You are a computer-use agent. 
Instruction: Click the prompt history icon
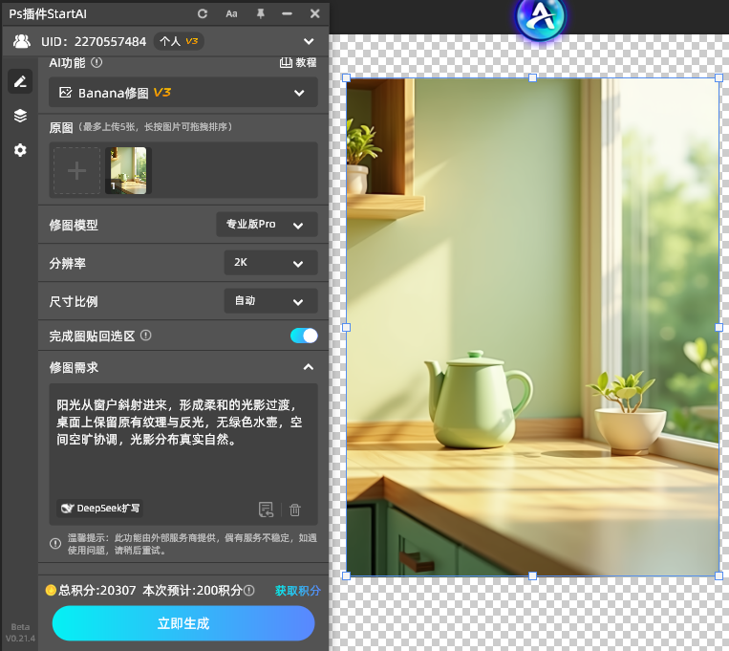266,510
